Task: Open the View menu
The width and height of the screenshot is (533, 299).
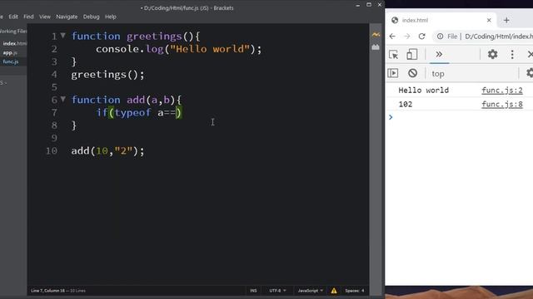Action: (x=44, y=17)
